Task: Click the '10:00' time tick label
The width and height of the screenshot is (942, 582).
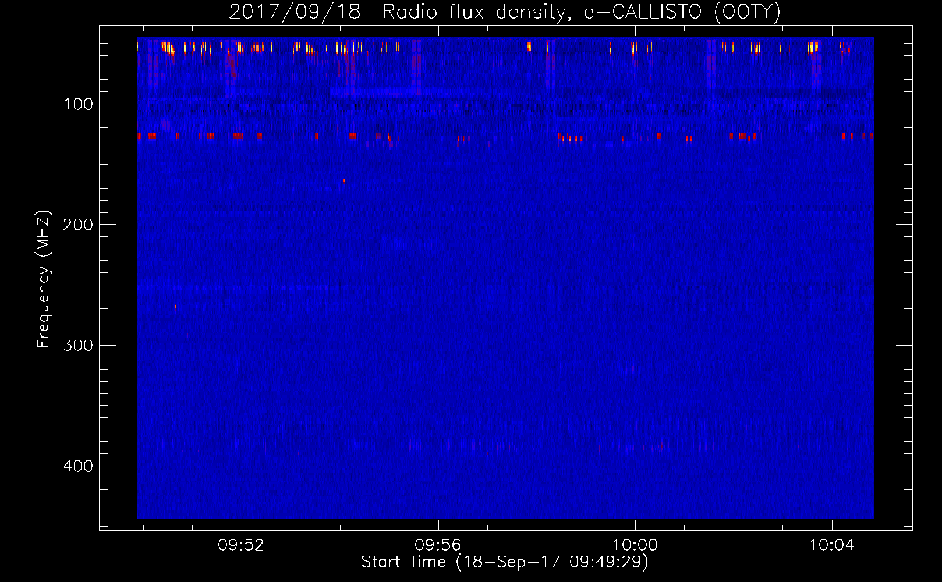Action: (635, 545)
